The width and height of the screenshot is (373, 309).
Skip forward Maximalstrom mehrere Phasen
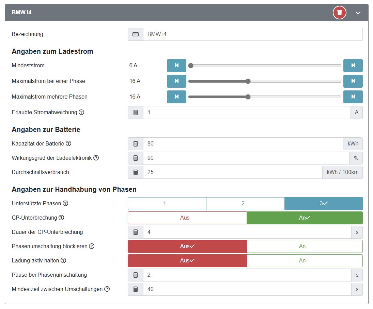point(353,97)
